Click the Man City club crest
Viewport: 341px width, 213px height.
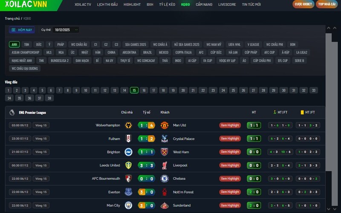tap(128, 205)
